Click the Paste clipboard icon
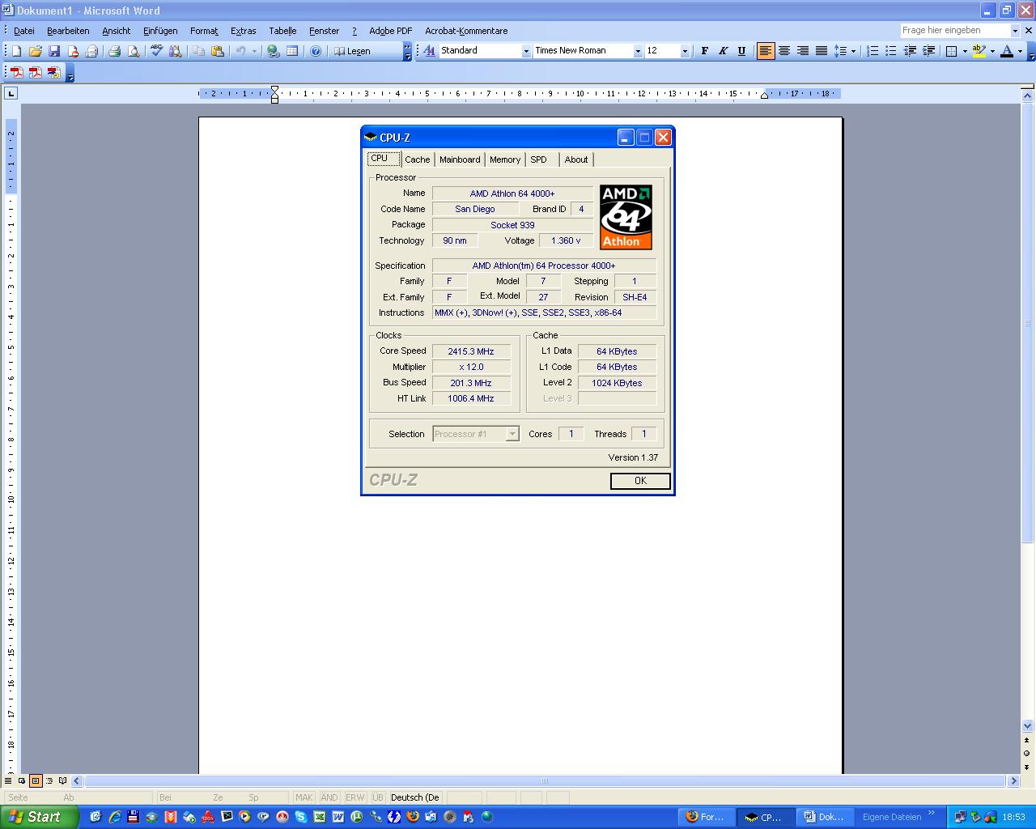The height and width of the screenshot is (829, 1036). point(218,51)
